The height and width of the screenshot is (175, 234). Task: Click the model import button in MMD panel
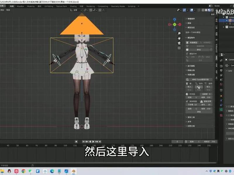tap(189, 87)
